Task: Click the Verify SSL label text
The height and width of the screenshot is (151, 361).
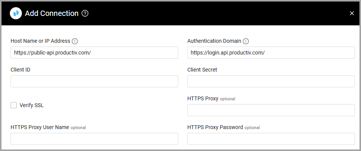Action: [32, 105]
